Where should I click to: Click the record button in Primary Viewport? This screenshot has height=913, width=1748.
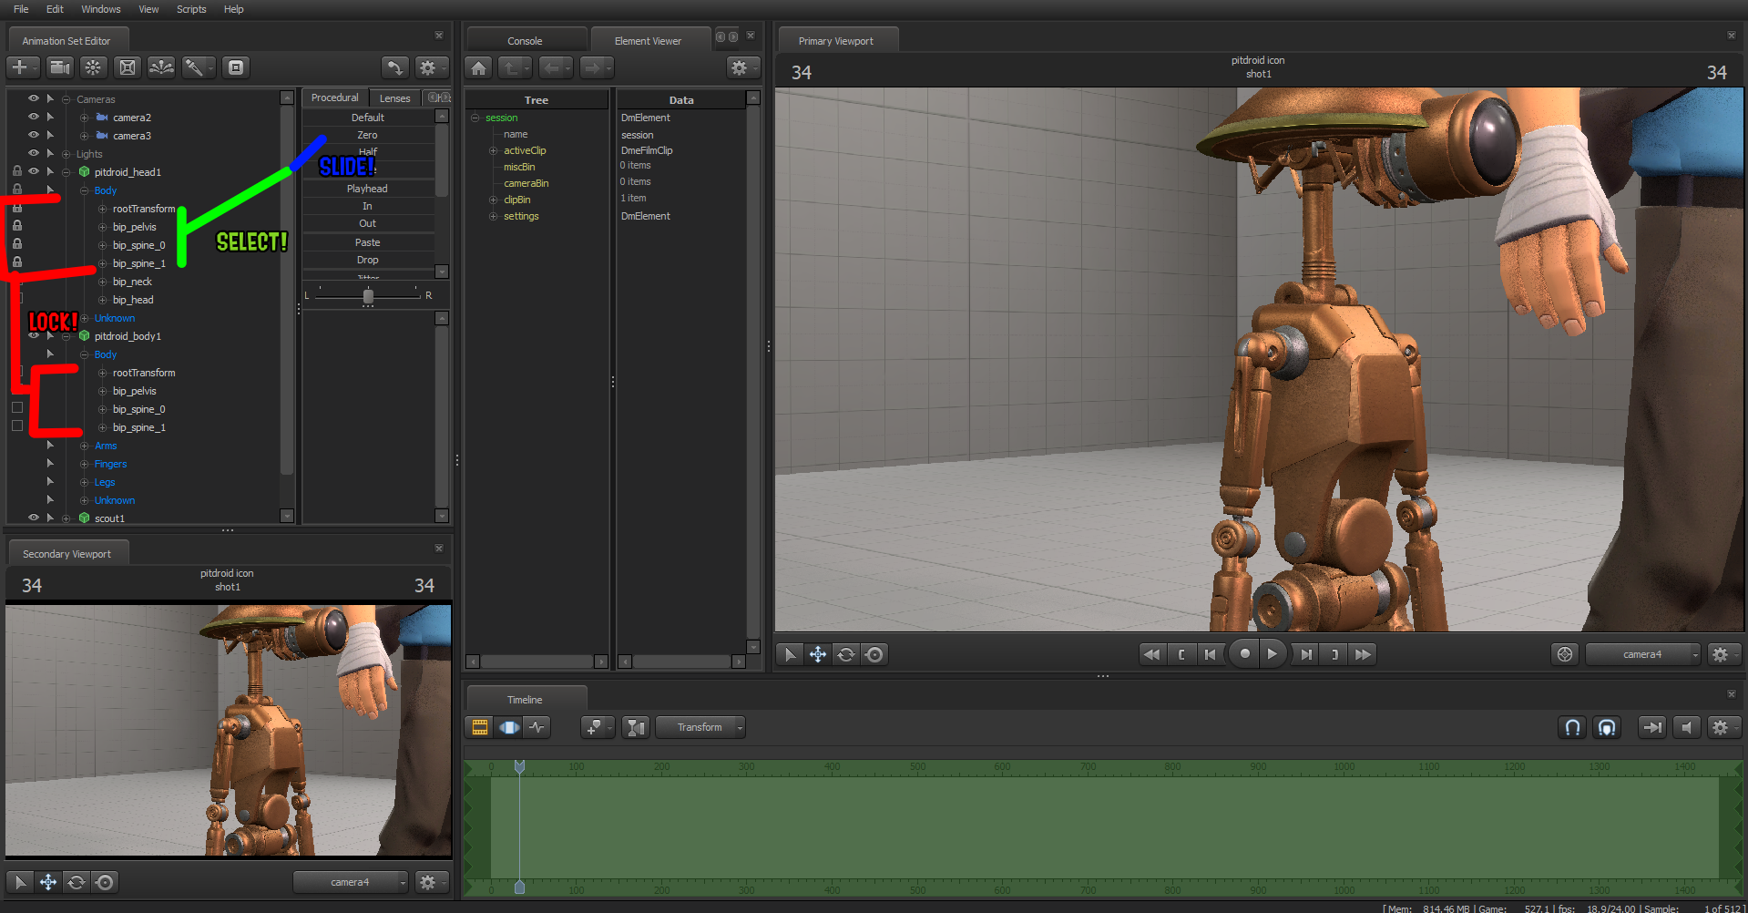tap(1244, 653)
